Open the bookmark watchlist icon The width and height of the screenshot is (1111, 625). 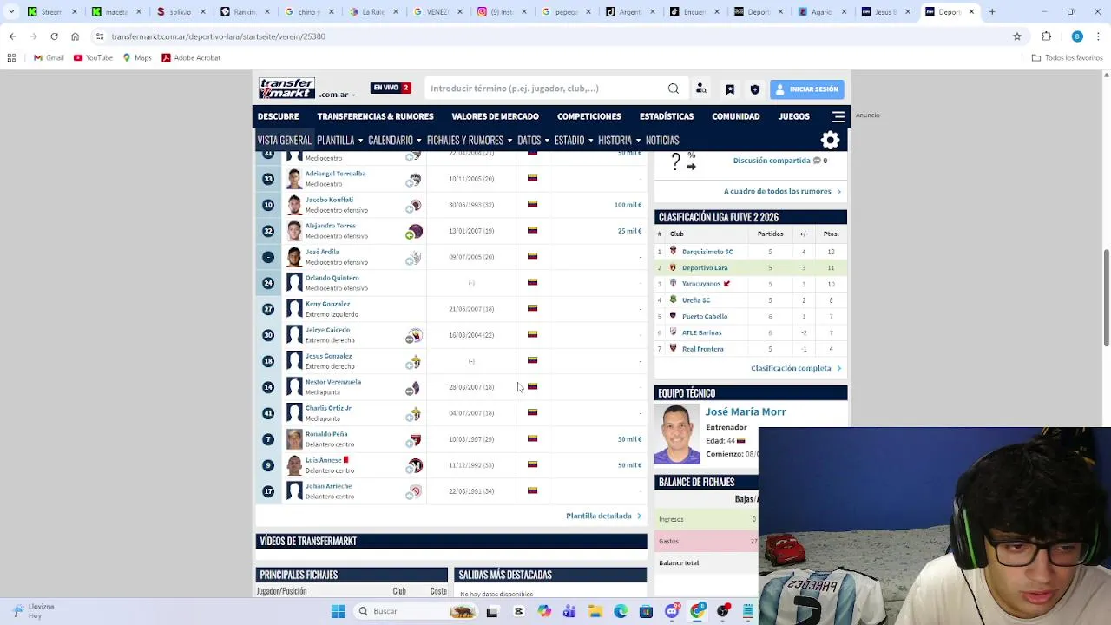coord(730,89)
